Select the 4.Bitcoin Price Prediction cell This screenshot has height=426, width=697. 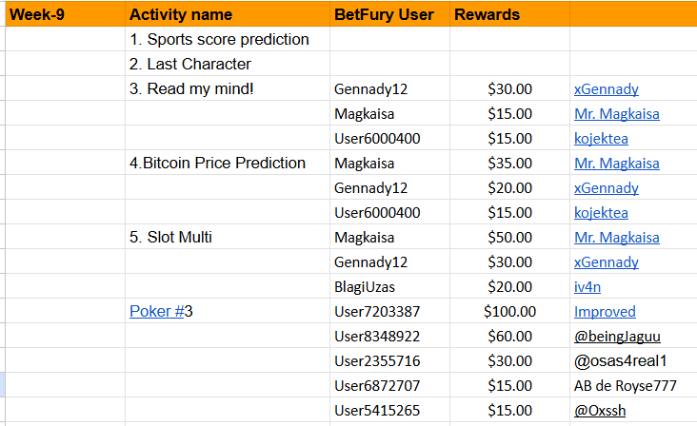click(x=228, y=163)
